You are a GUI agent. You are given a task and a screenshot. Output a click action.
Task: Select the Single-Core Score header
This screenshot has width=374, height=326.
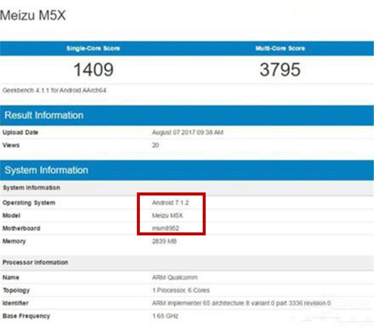[93, 48]
